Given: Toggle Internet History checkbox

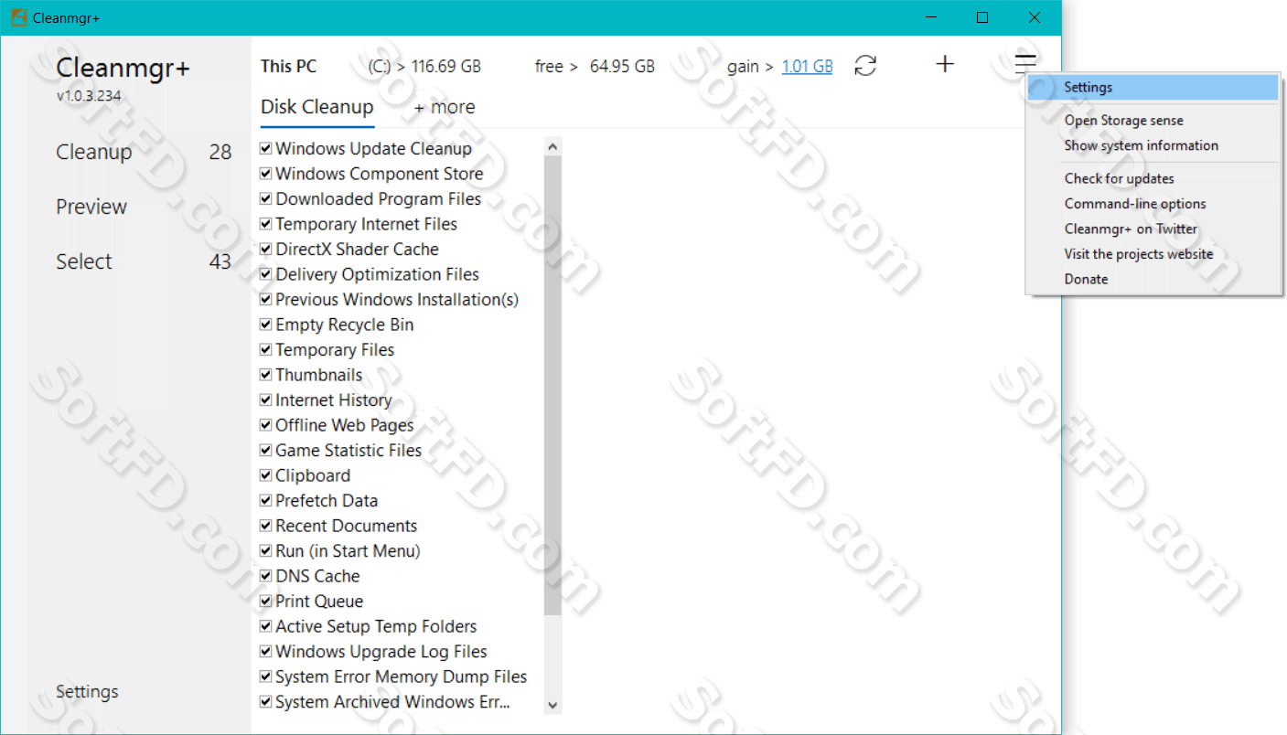Looking at the screenshot, I should point(266,399).
